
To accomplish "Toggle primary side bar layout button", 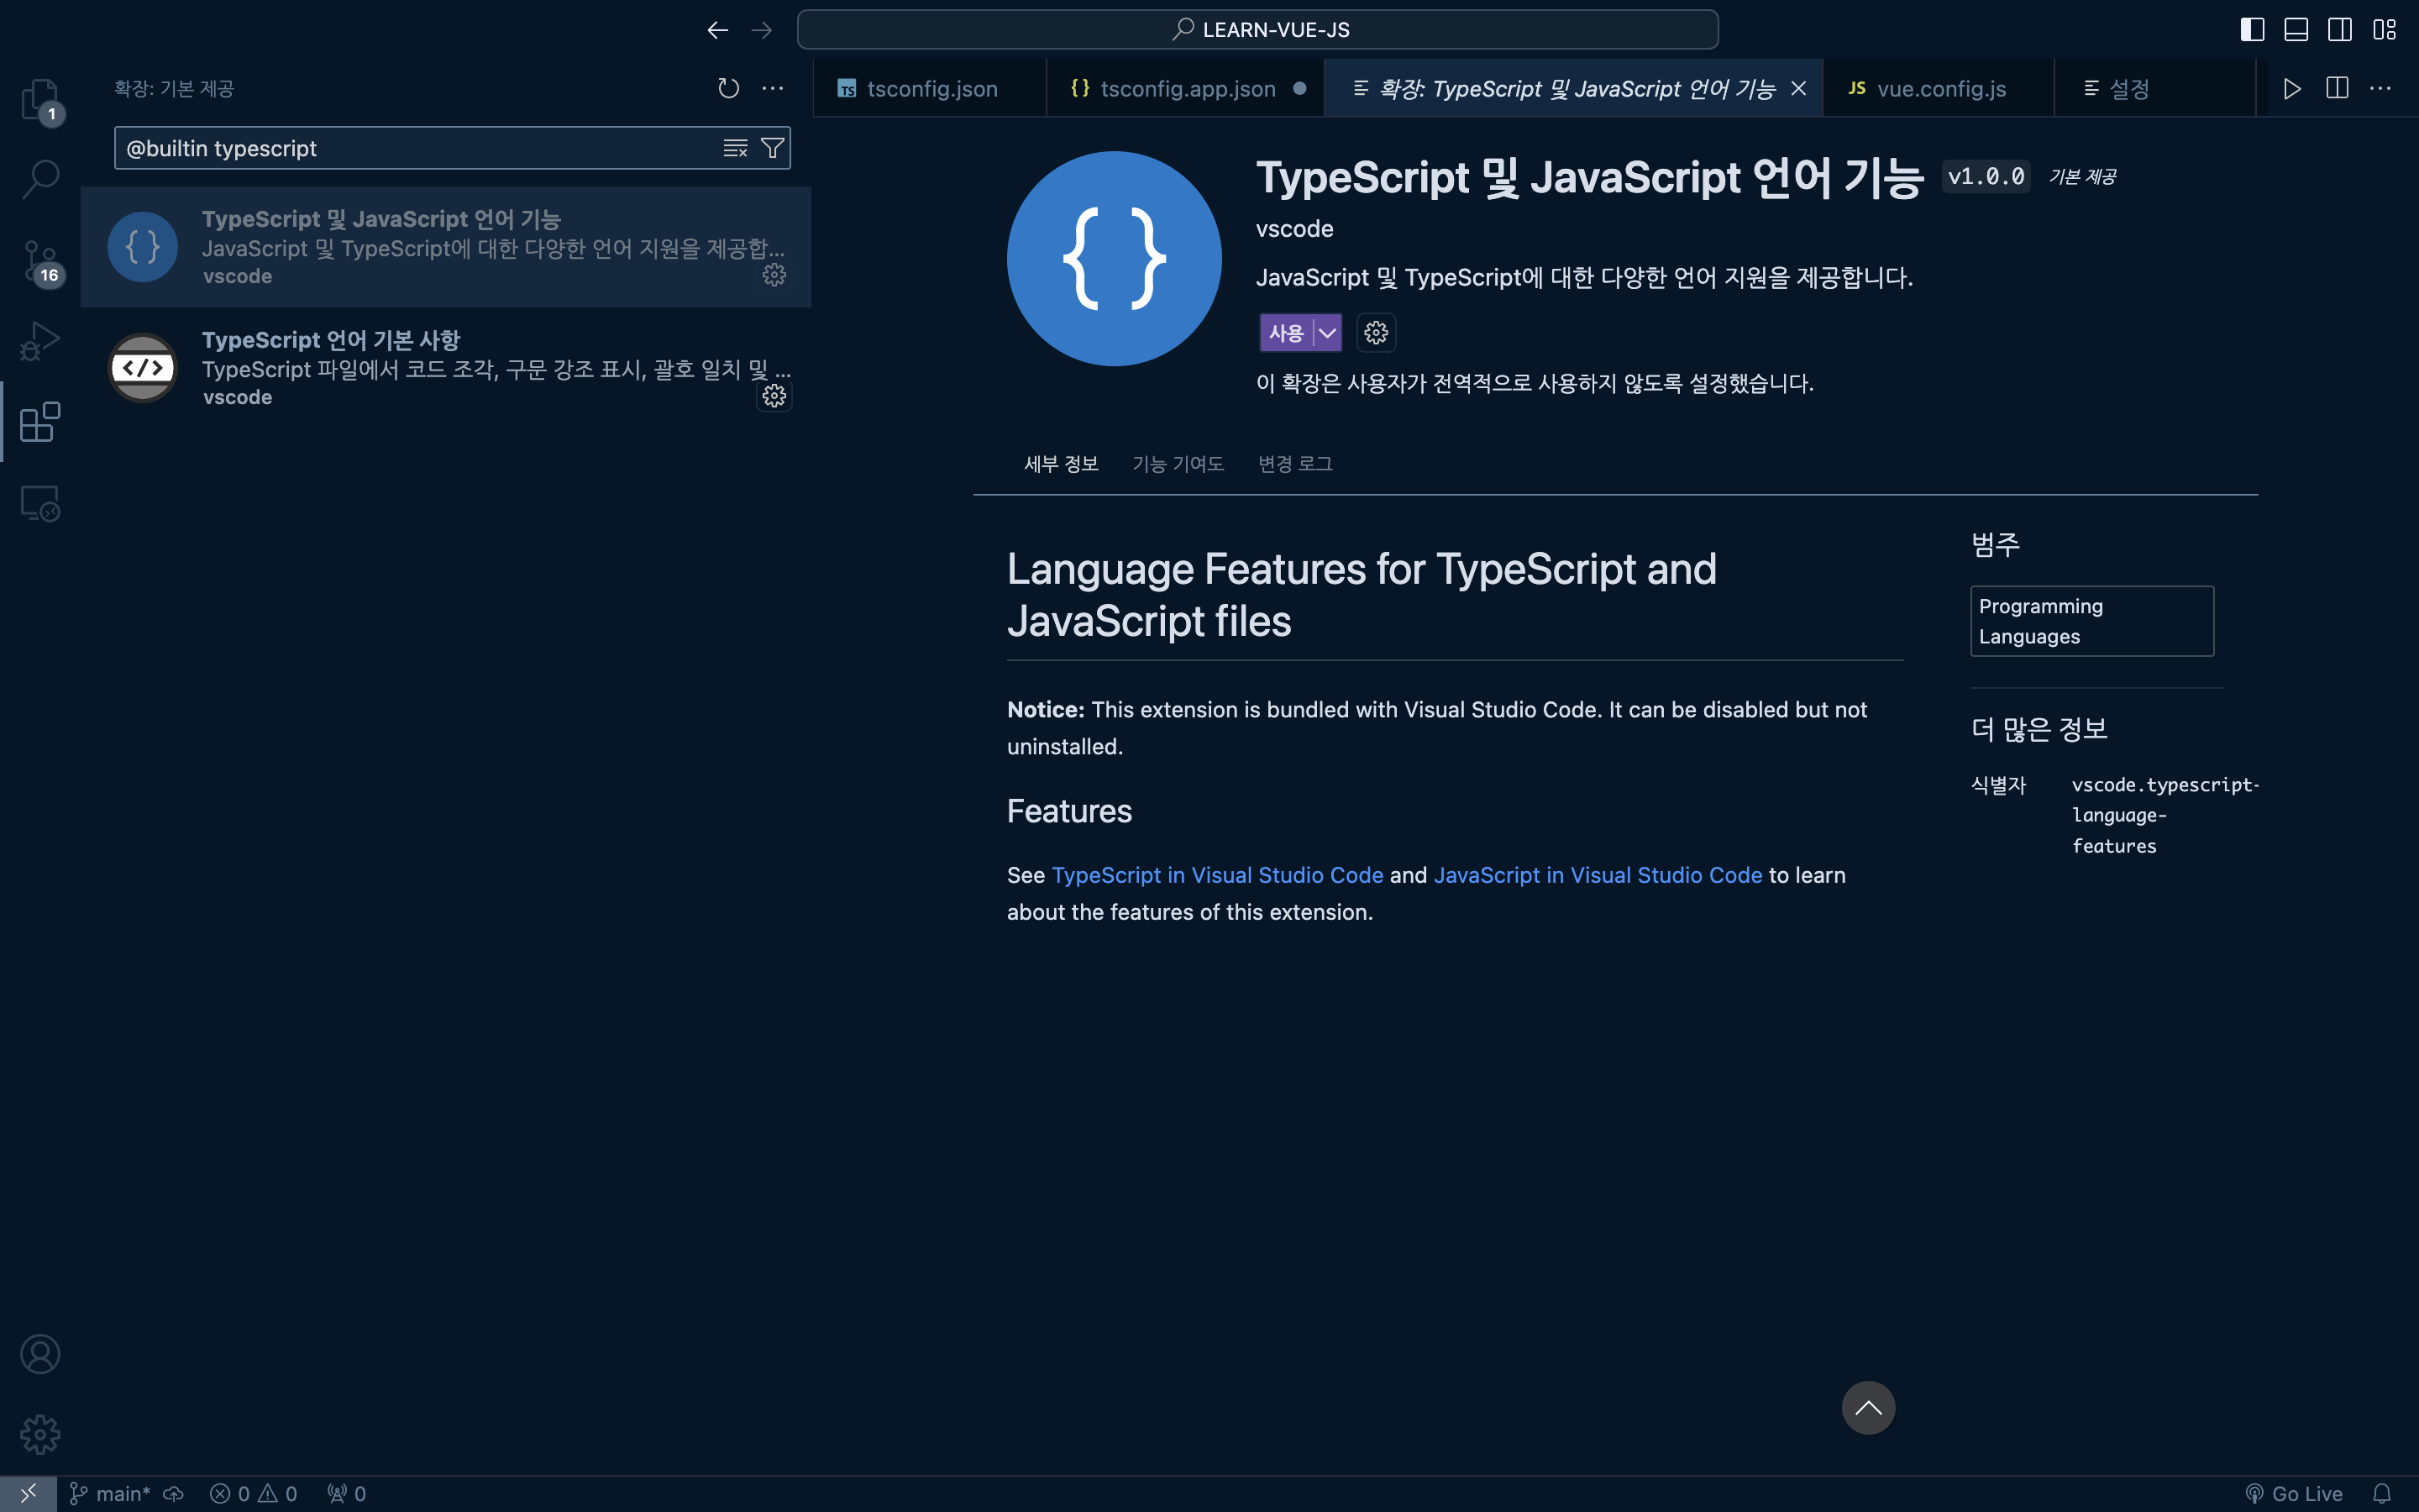I will tap(2251, 30).
